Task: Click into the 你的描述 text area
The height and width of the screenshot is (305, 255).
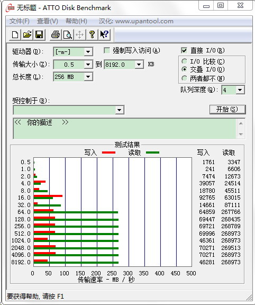Action: (x=125, y=129)
